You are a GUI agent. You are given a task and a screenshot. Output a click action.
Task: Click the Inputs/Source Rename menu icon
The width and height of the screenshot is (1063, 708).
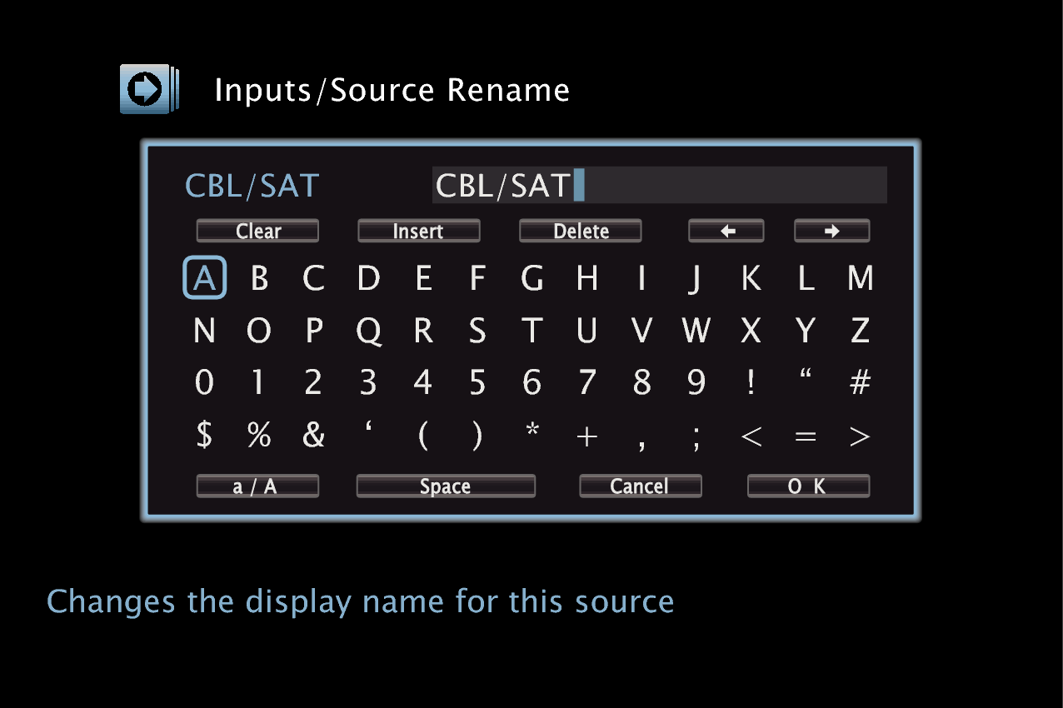[148, 87]
